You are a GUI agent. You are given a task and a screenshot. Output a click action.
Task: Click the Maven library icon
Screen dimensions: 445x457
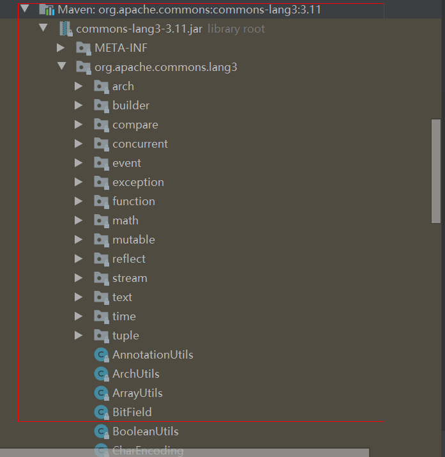click(47, 10)
